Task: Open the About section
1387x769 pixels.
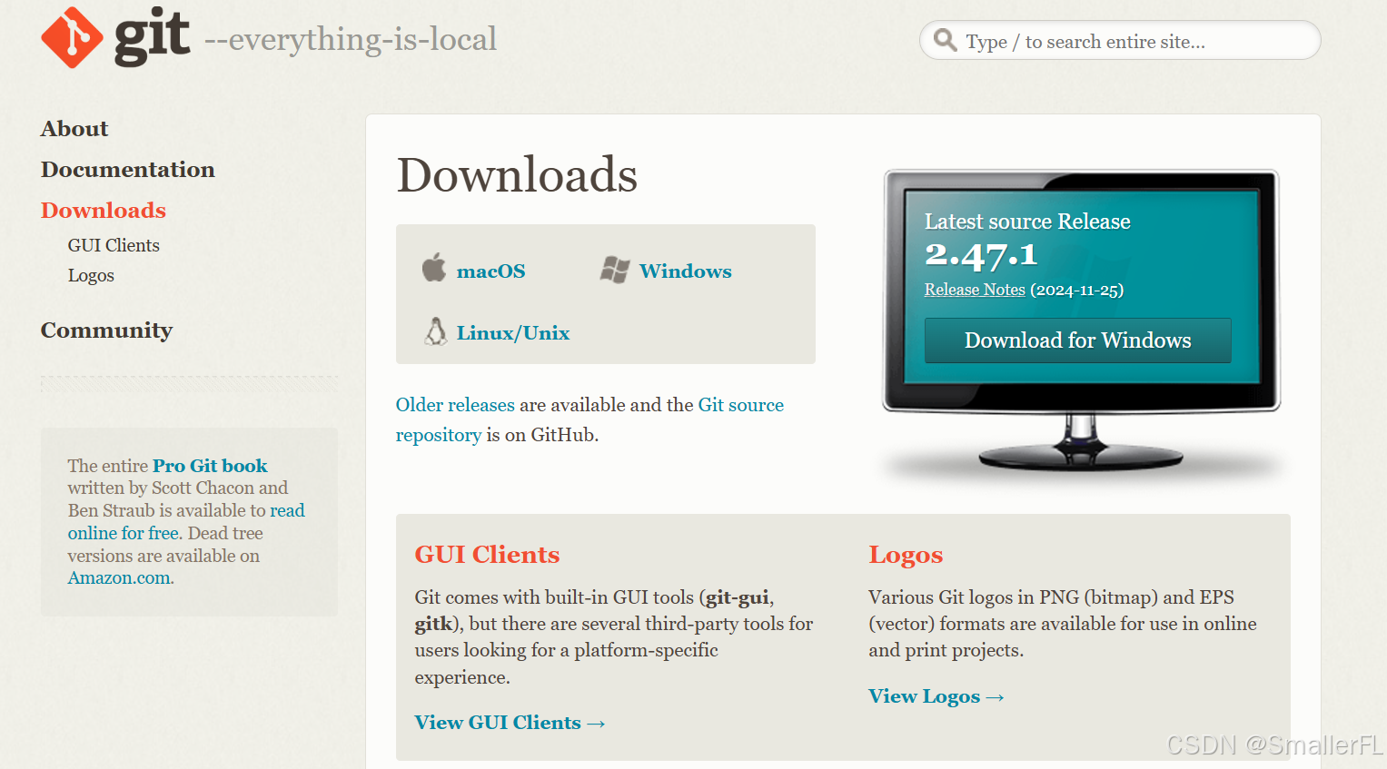Action: pos(74,129)
